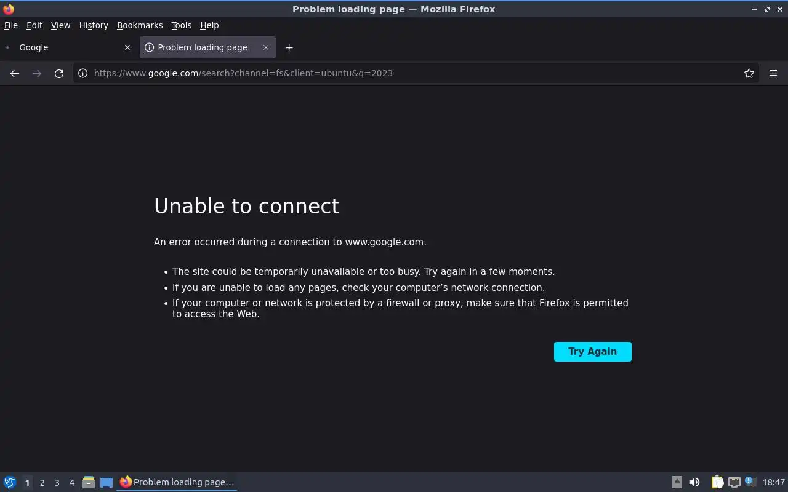The height and width of the screenshot is (492, 788).
Task: Click the bullet about checking network connection
Action: tap(358, 288)
